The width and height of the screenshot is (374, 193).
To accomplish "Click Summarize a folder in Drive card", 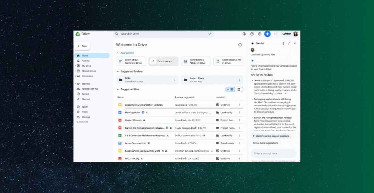I will click(196, 61).
